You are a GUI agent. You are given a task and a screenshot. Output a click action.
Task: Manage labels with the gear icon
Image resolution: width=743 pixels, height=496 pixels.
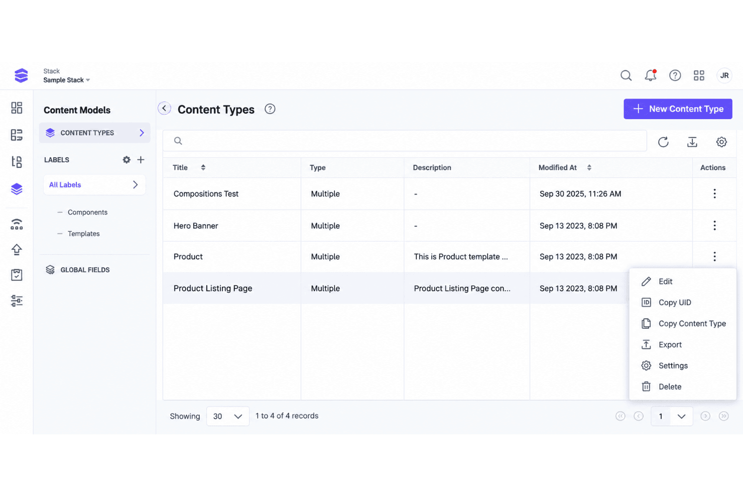point(127,160)
